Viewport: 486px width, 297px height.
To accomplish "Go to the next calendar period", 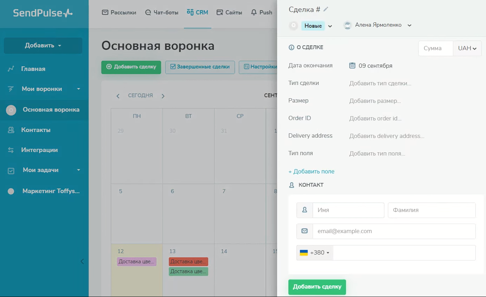I will (163, 96).
